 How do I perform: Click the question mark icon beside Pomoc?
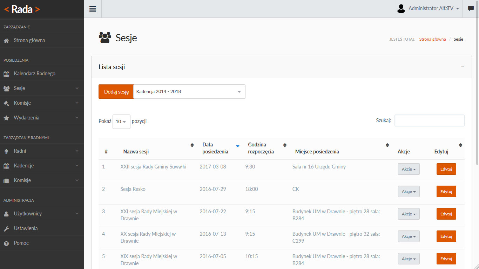click(x=6, y=243)
